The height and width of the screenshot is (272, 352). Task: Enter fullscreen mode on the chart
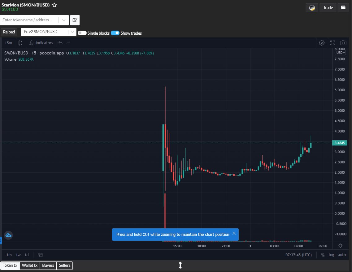coord(332,43)
